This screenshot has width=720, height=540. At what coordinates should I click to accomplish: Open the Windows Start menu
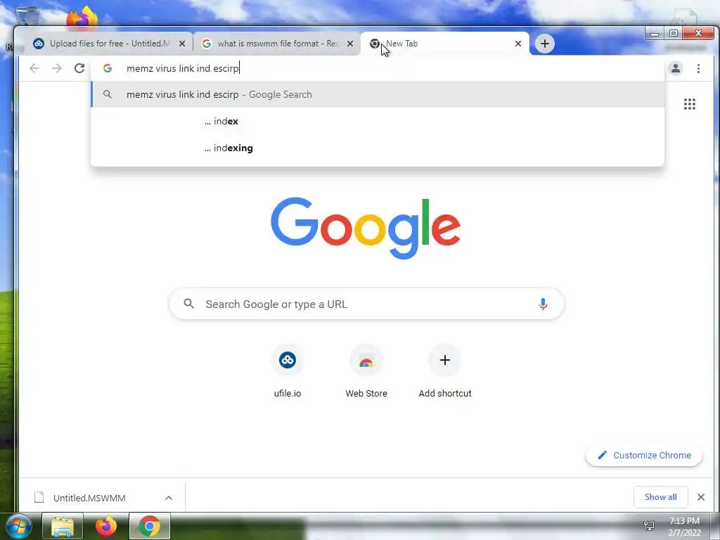point(18,526)
